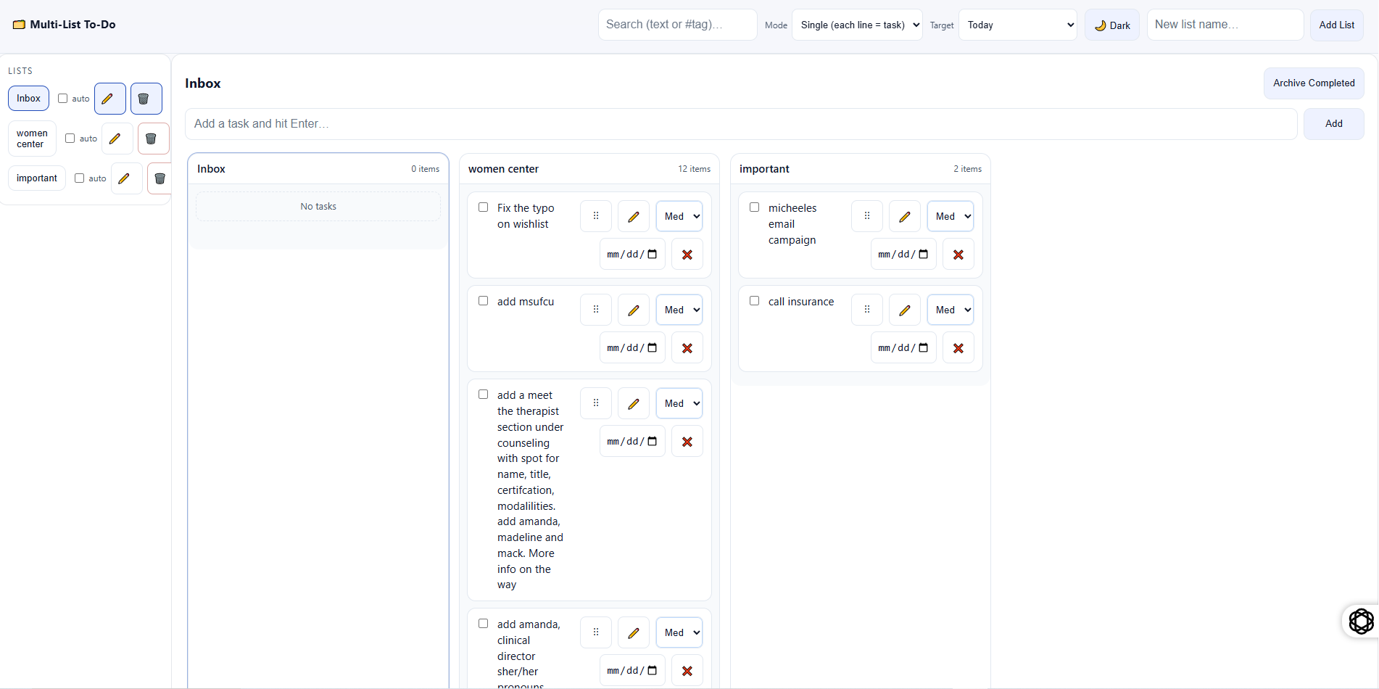1379x689 pixels.
Task: Delete the add a meet the therapist task
Action: [x=687, y=442]
